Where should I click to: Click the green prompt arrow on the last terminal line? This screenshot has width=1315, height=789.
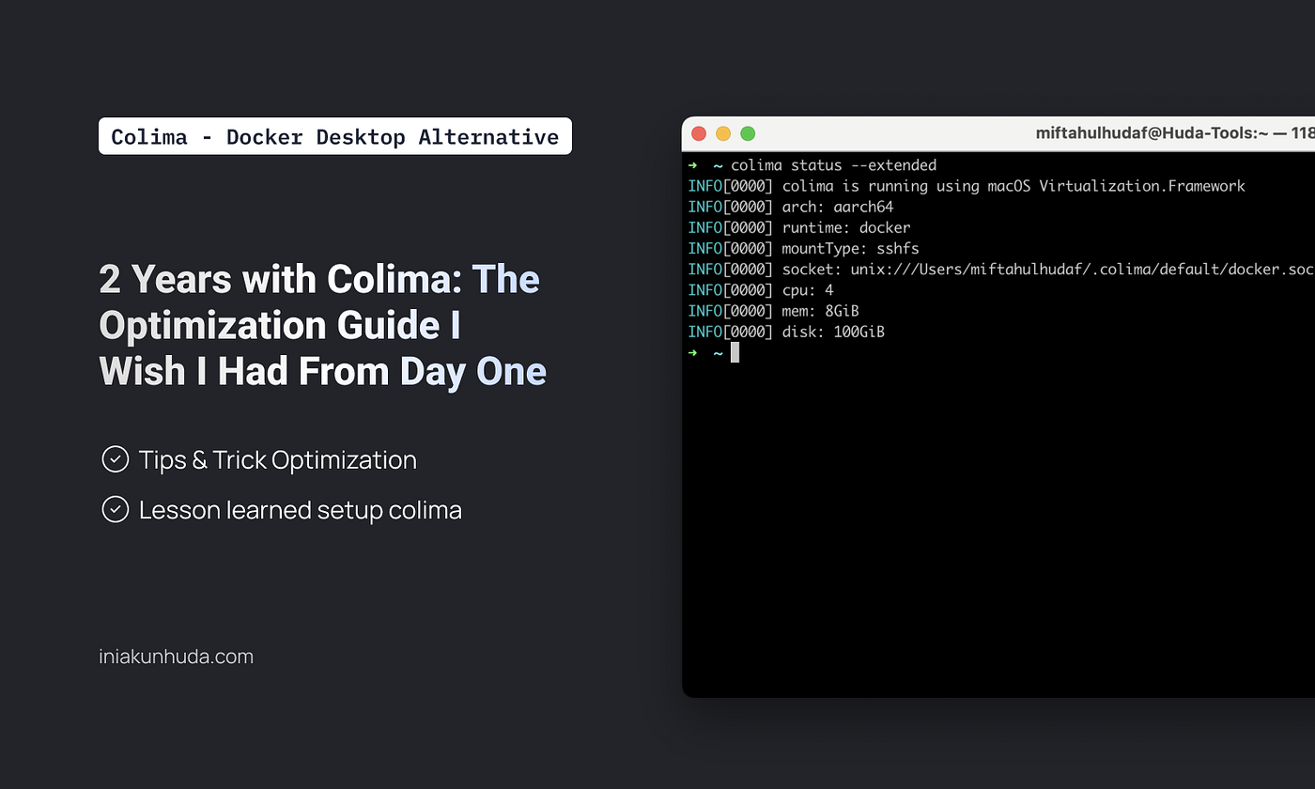693,352
